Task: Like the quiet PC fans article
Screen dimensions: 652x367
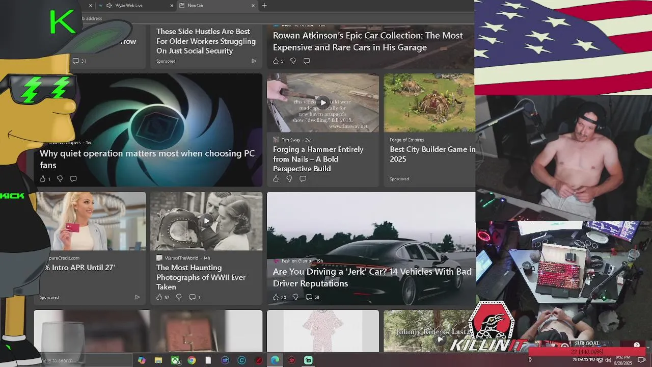Action: (x=43, y=179)
